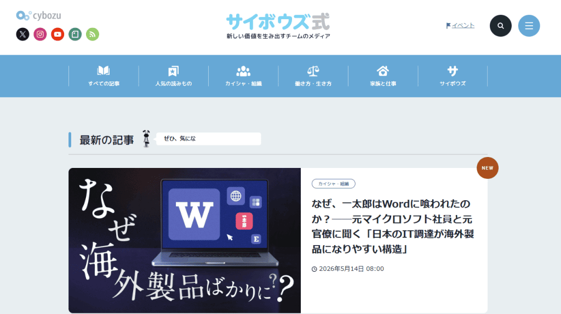Select サイボウズ in the nav bar
Image resolution: width=561 pixels, height=314 pixels.
(x=453, y=76)
